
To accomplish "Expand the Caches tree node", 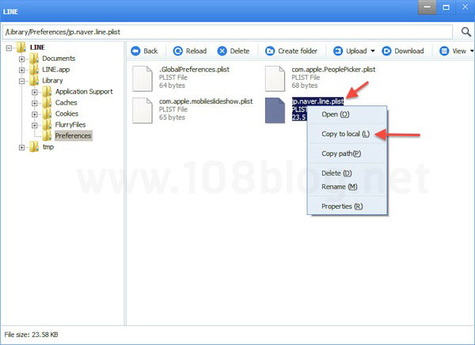I will coord(35,104).
